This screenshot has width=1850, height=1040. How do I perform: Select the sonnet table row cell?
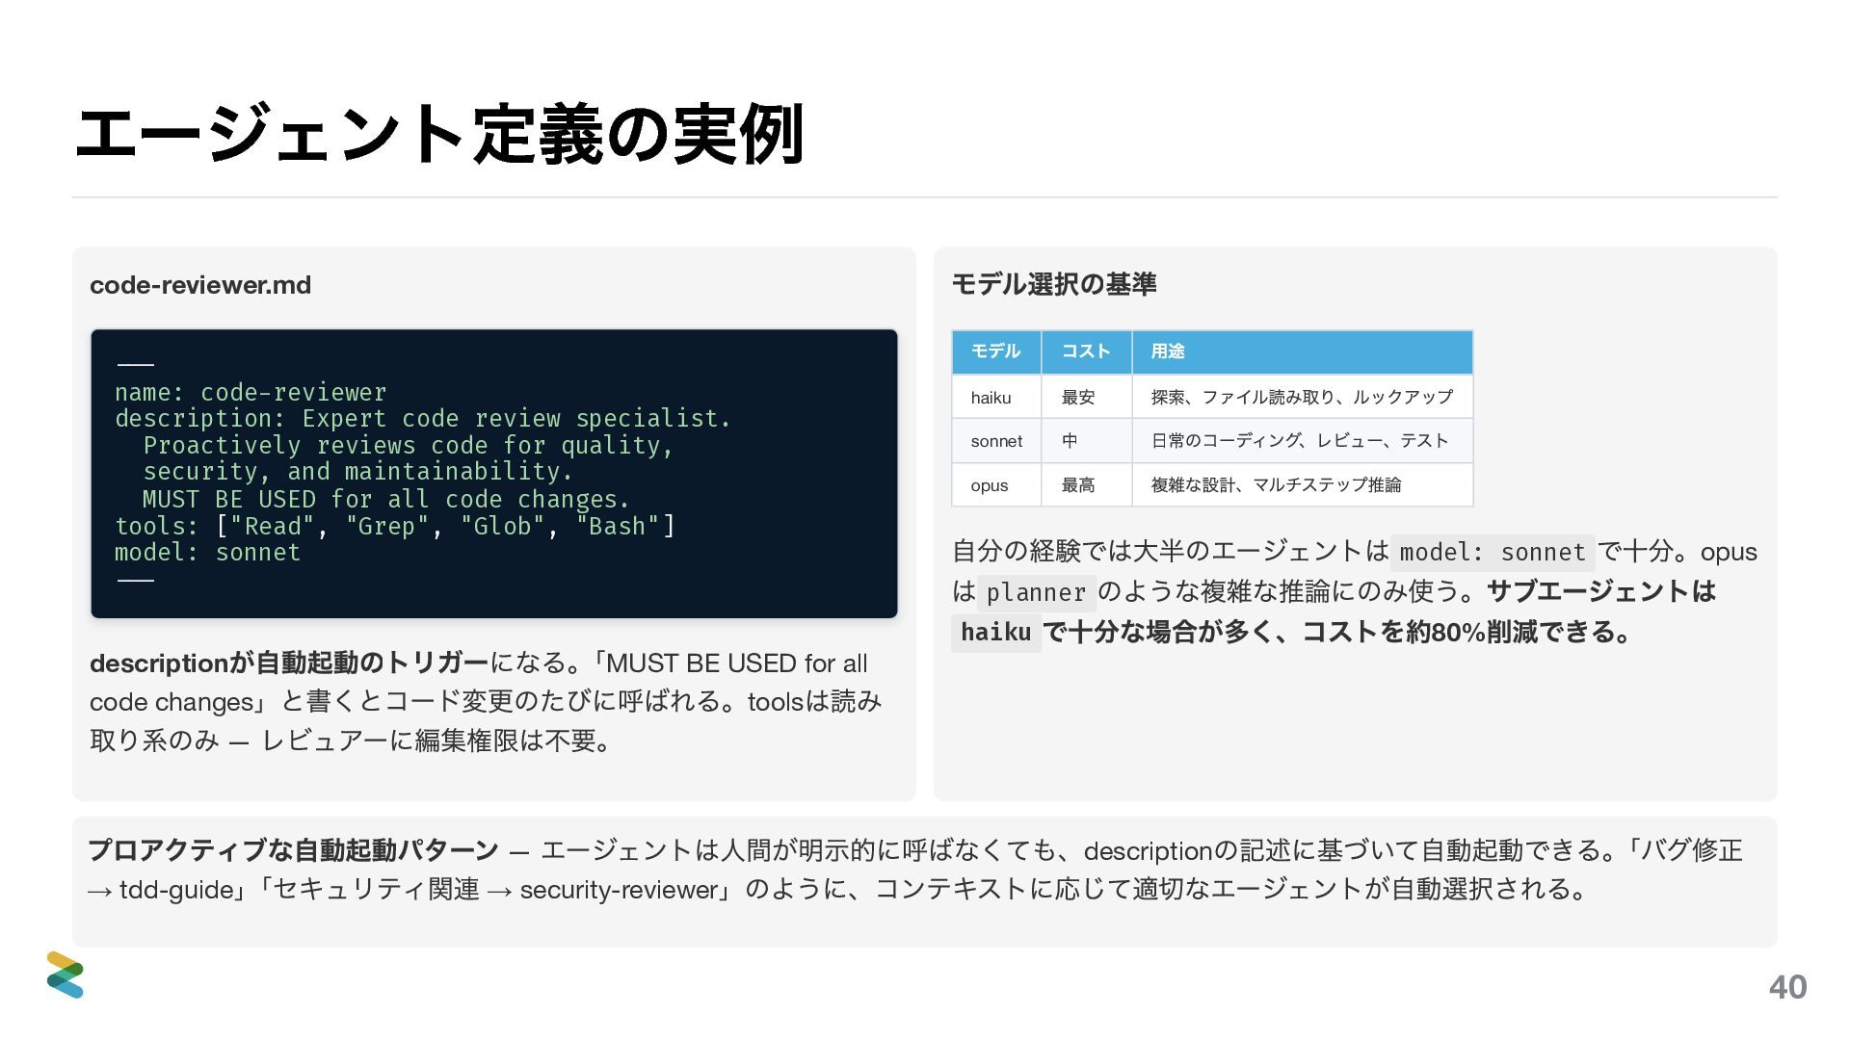coord(996,441)
